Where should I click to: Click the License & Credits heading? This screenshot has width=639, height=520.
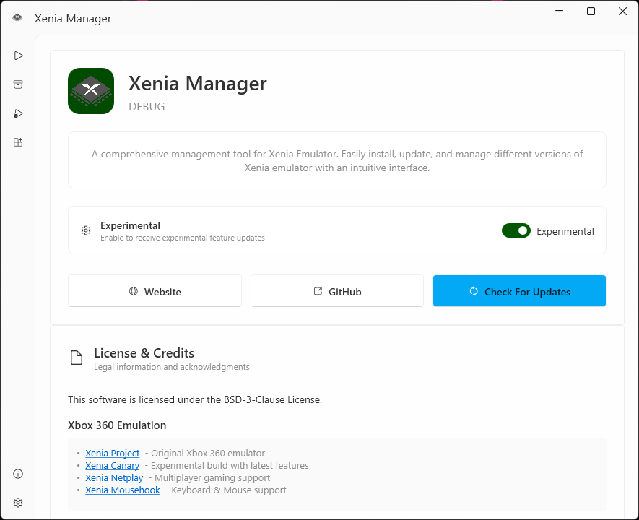point(144,353)
